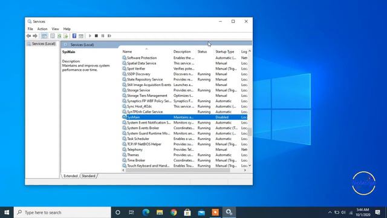Click the Forward arrow in Services toolbar
387x218 pixels.
pyautogui.click(x=35, y=36)
